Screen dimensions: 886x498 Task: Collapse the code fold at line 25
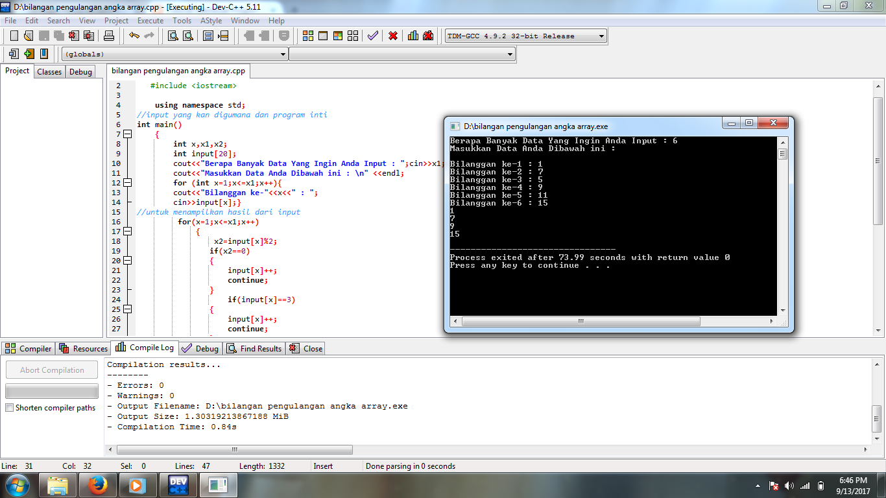point(127,309)
